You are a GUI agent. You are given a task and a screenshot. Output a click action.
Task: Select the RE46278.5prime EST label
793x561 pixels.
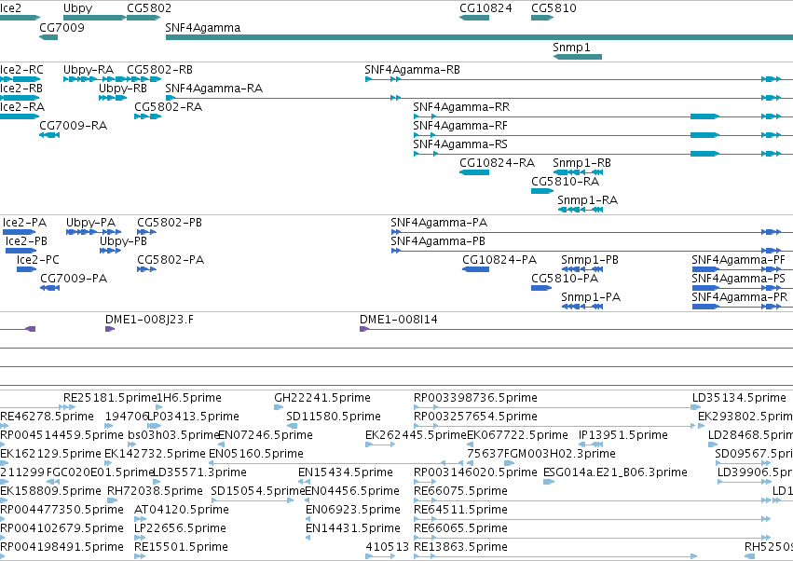pyautogui.click(x=47, y=417)
